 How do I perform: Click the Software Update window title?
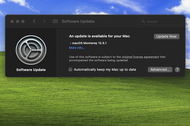tap(78, 21)
